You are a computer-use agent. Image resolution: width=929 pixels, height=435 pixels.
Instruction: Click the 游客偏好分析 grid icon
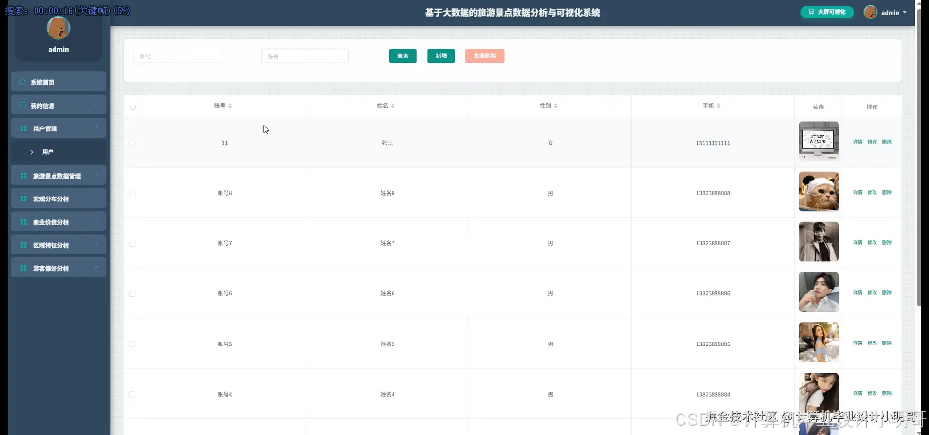(23, 268)
